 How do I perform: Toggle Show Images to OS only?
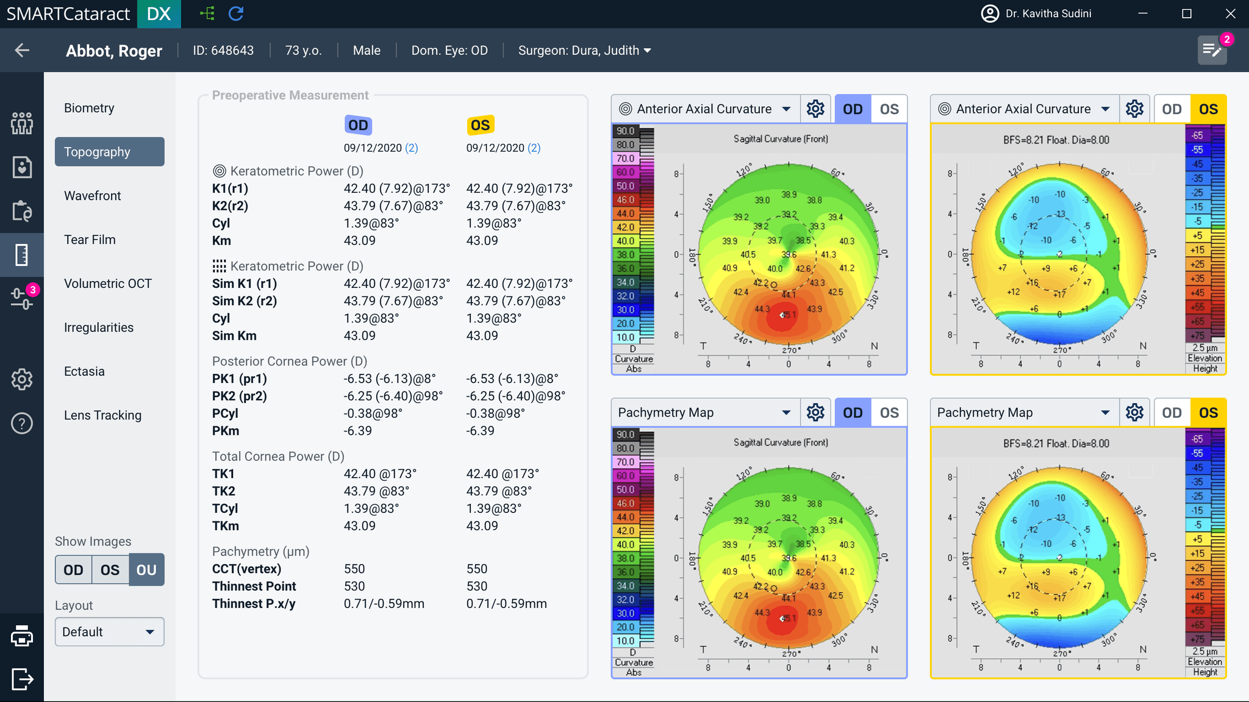click(110, 570)
